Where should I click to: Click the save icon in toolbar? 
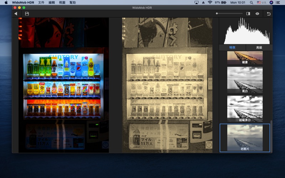[27, 14]
